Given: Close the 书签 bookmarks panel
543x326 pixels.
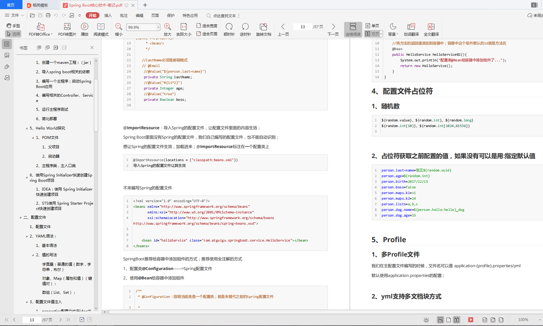Looking at the screenshot, I should coord(92,48).
